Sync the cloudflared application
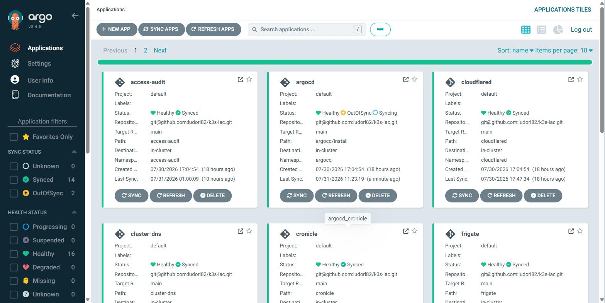The image size is (605, 303). pos(462,196)
